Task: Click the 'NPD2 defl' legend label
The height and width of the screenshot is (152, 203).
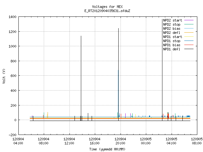Action: [172, 33]
